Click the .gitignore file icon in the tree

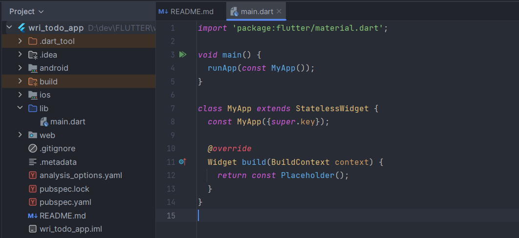[x=33, y=148]
